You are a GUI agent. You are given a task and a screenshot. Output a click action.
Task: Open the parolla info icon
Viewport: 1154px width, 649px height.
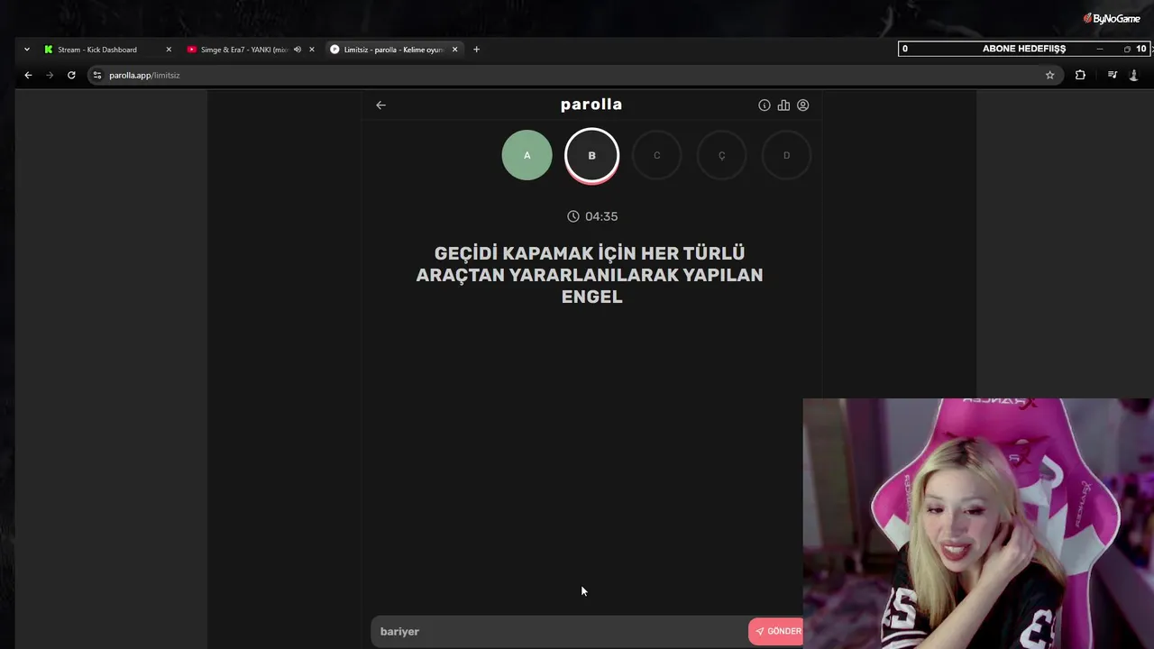(765, 105)
